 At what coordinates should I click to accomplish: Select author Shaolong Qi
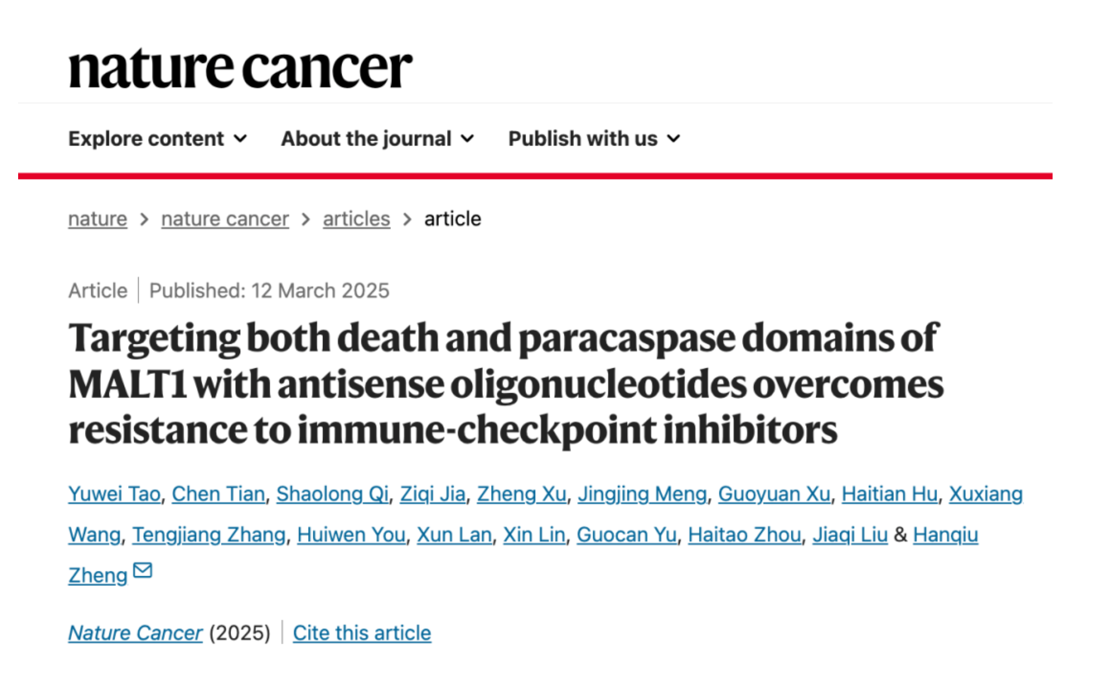(x=333, y=494)
